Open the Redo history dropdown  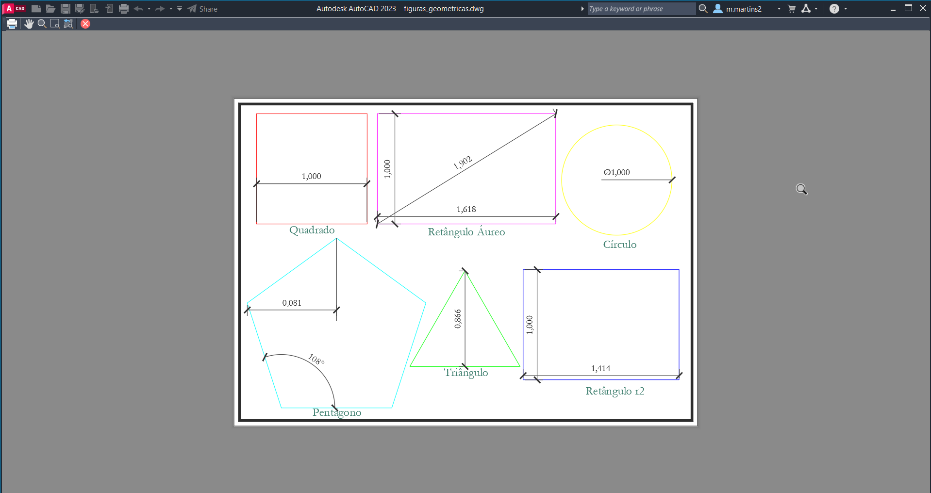coord(171,9)
